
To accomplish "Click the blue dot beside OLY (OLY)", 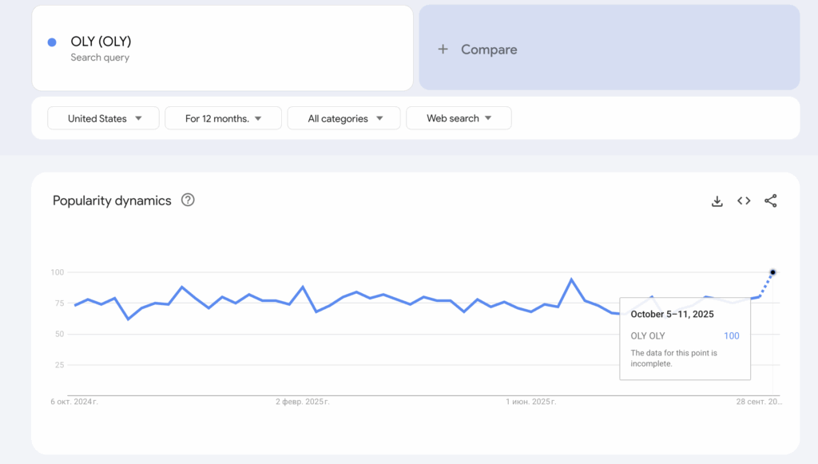I will 52,42.
